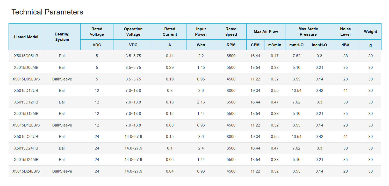Select the Rated Voltage header cell
Viewport: 389px width, 186px height.
point(97,32)
